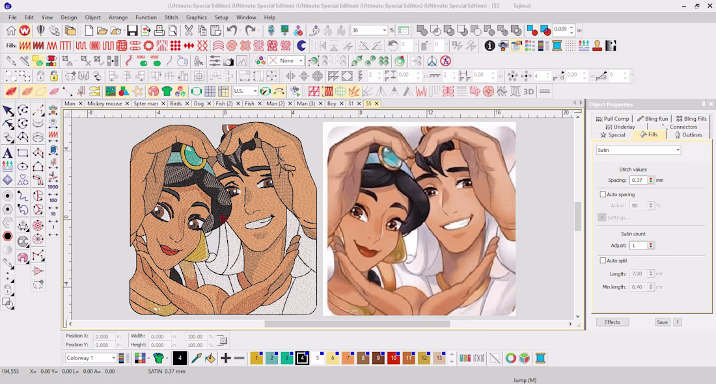
Task: Click the black hexagon shape tool
Action: pyautogui.click(x=8, y=237)
